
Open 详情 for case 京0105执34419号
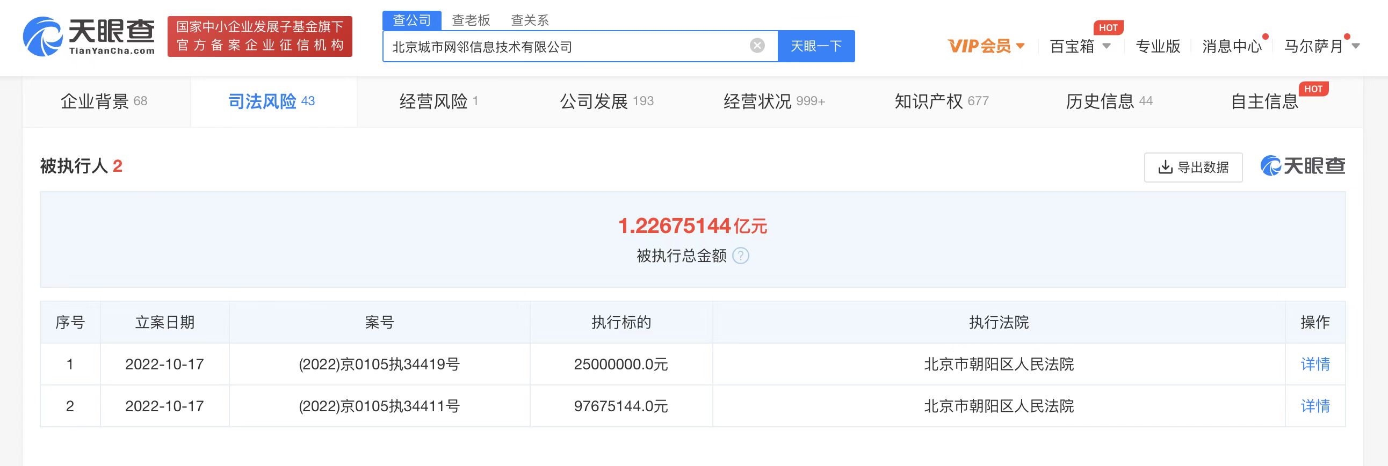coord(1315,364)
